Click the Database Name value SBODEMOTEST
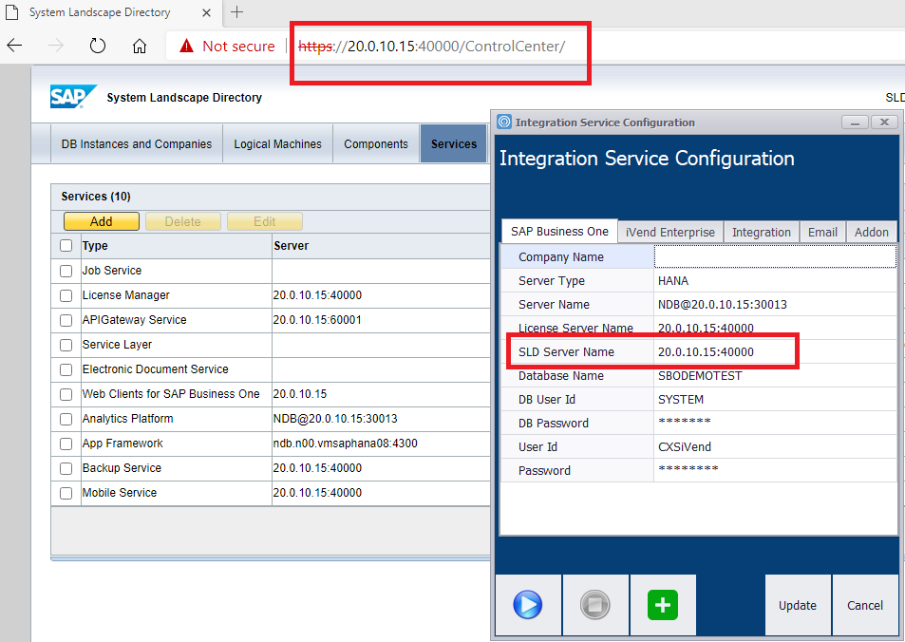Image resolution: width=905 pixels, height=642 pixels. (775, 376)
